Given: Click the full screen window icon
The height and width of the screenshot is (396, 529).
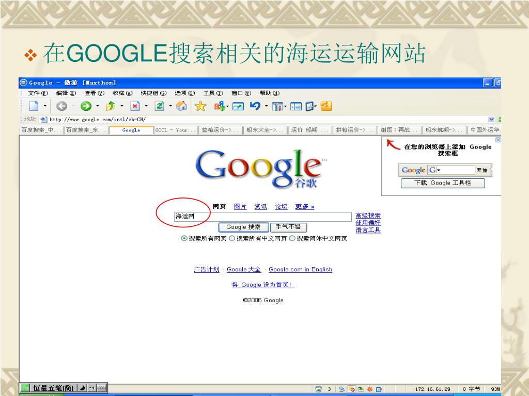Looking at the screenshot, I should pos(238,107).
